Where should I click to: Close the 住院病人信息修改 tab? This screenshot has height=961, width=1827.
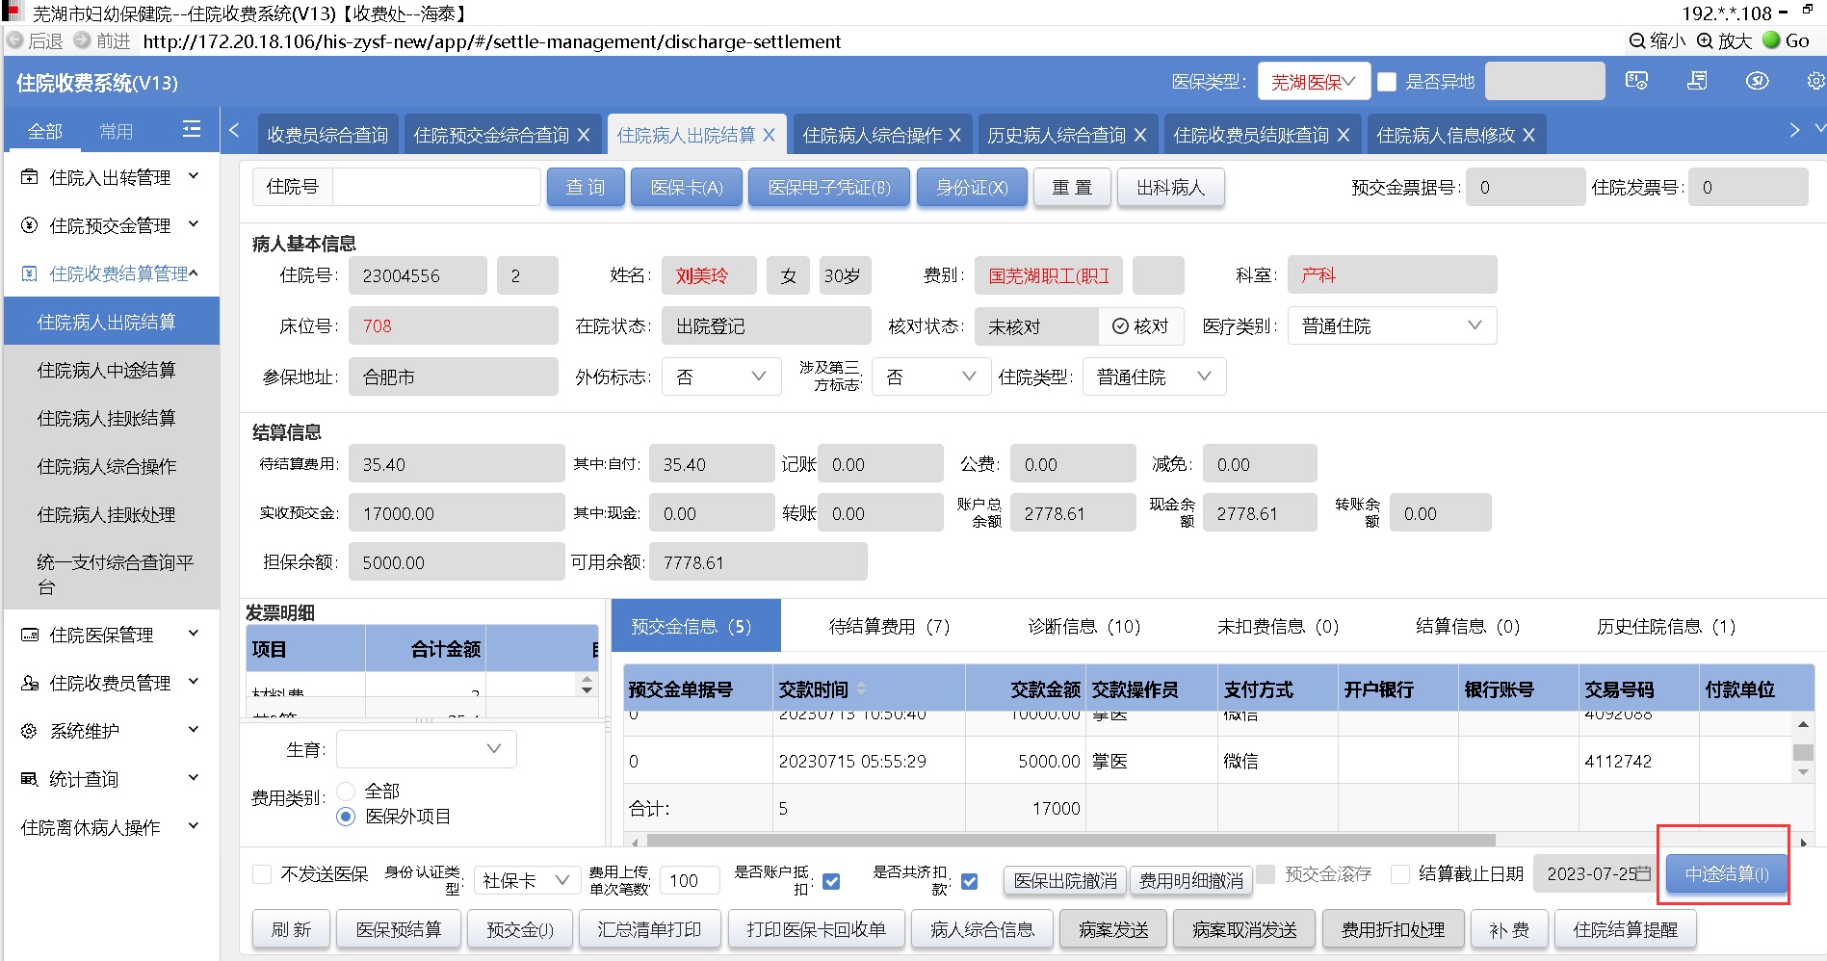point(1528,136)
